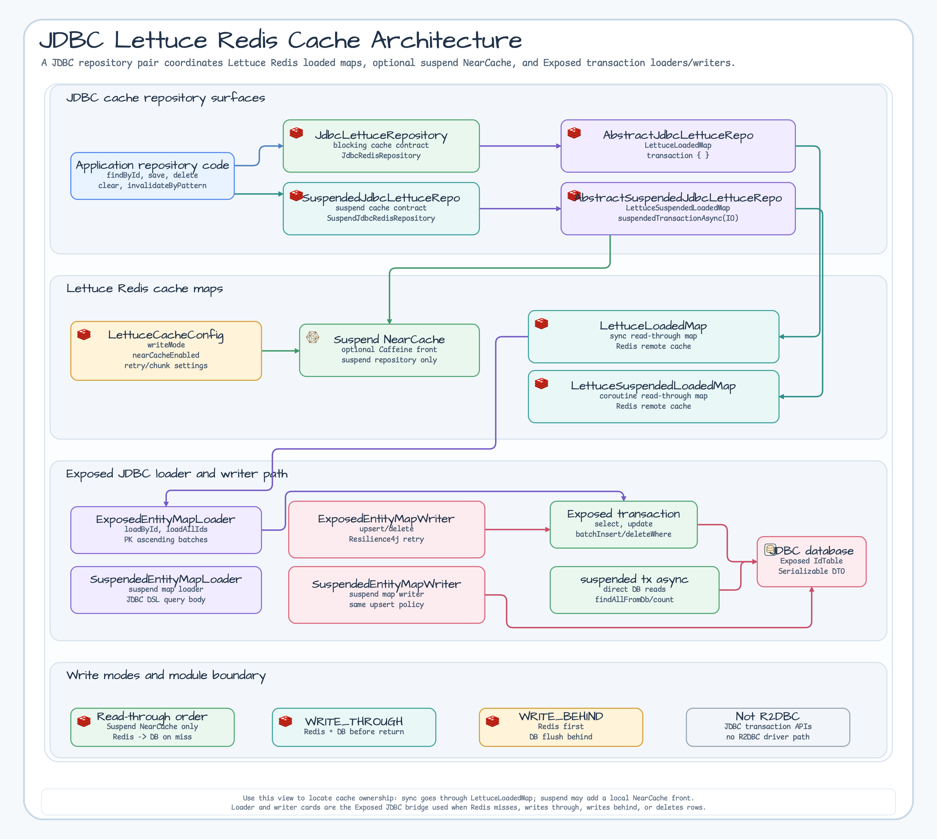Viewport: 937px width, 839px height.
Task: Click the 'transaction { }' text
Action: pyautogui.click(x=678, y=155)
